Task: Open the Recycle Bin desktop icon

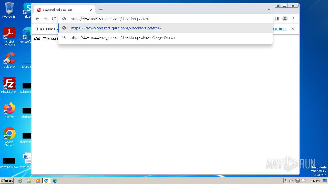Action: click(x=9, y=10)
